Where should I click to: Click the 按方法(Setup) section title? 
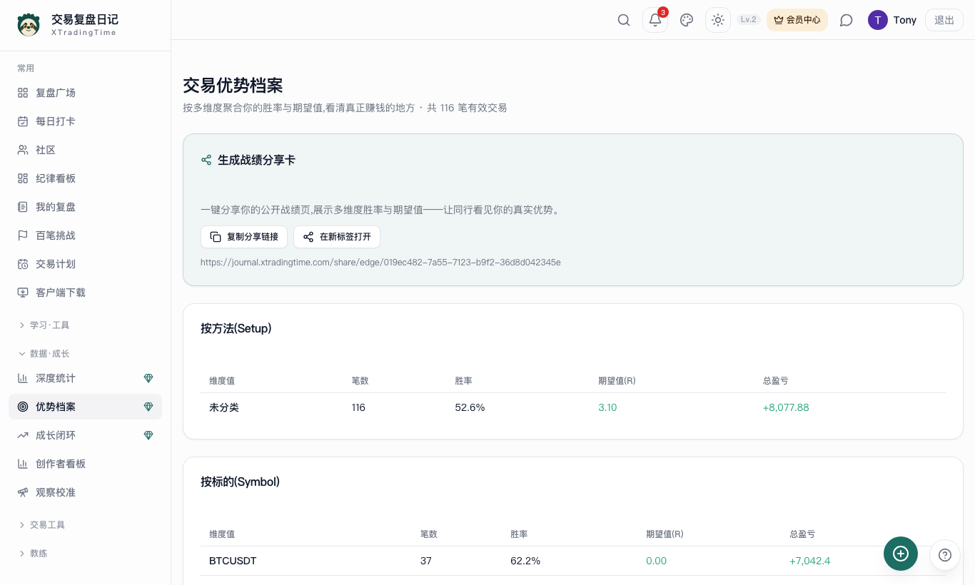coord(236,329)
